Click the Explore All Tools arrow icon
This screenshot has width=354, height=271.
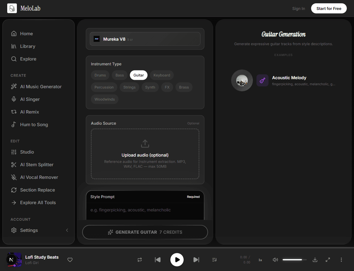14,203
